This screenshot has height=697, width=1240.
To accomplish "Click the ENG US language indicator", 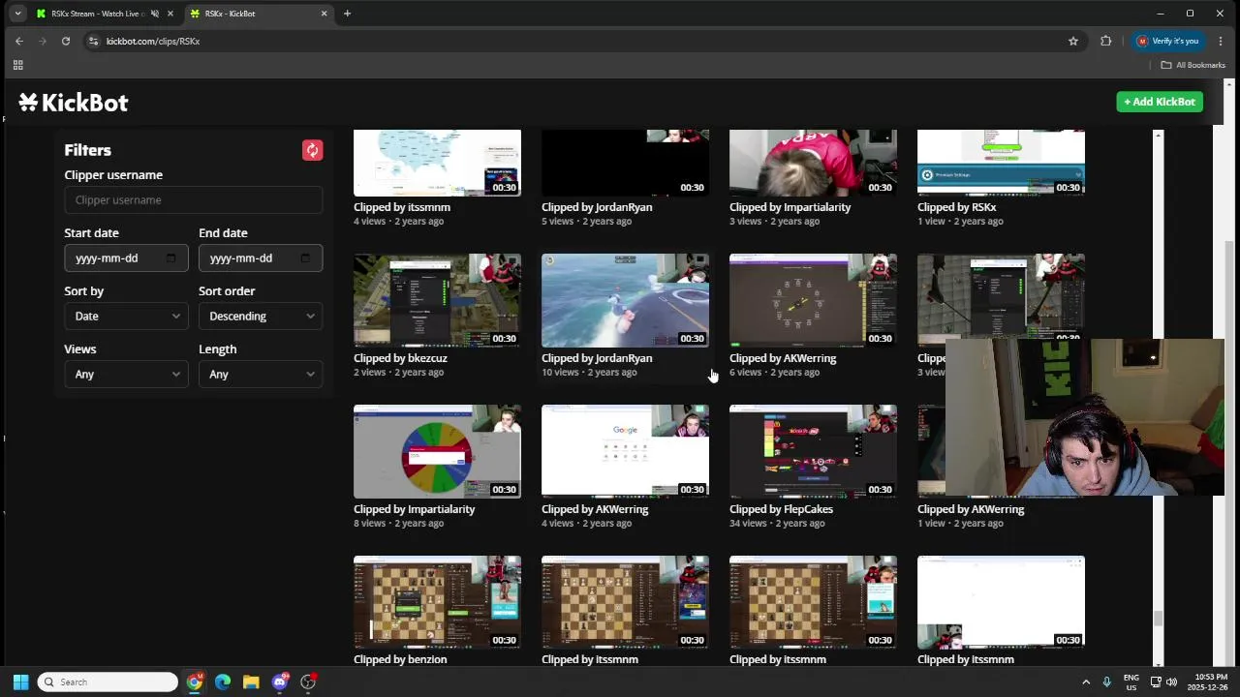I will 1131,682.
